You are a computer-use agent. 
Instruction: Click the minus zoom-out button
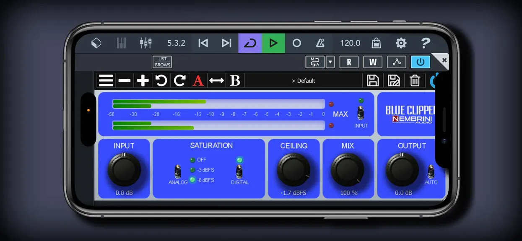tap(125, 80)
